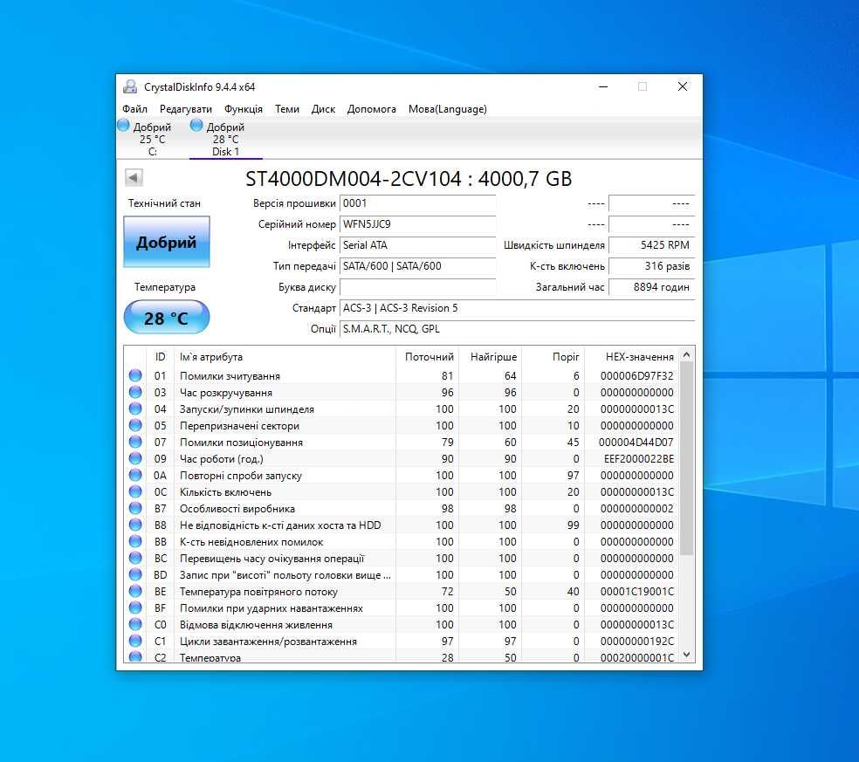Image resolution: width=859 pixels, height=762 pixels.
Task: Open the Теми menu
Action: [287, 109]
